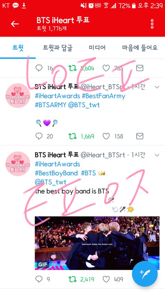Play the BTS group hug GIF
This screenshot has height=294, width=165.
97,243
